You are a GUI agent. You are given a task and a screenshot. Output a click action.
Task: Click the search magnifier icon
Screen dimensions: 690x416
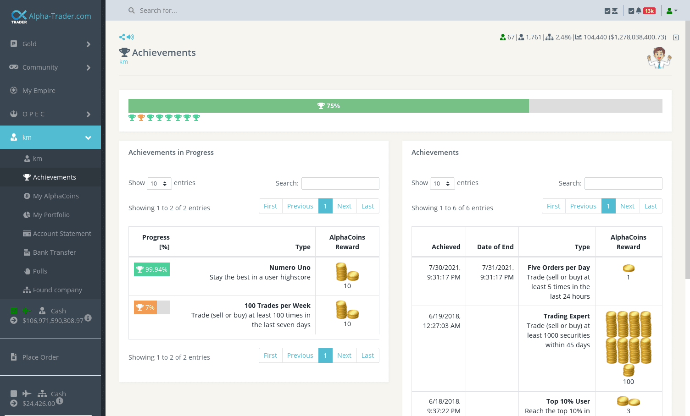132,11
